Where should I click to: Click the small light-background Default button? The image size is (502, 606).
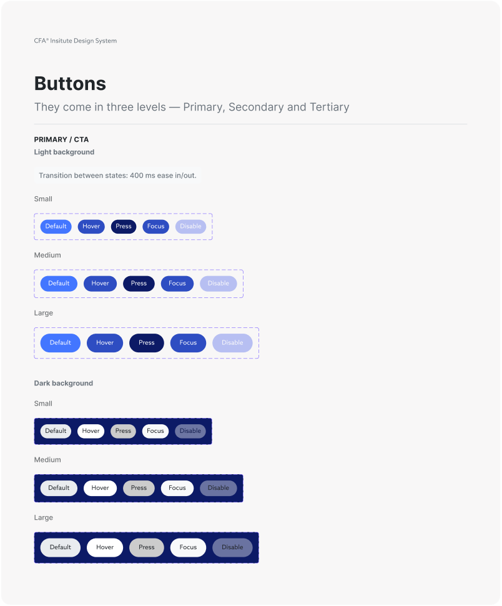[56, 226]
